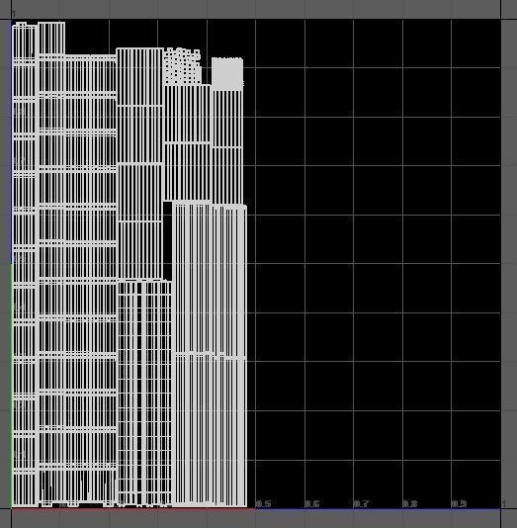
Task: Click the 0.8 U-axis label
Action: point(410,503)
